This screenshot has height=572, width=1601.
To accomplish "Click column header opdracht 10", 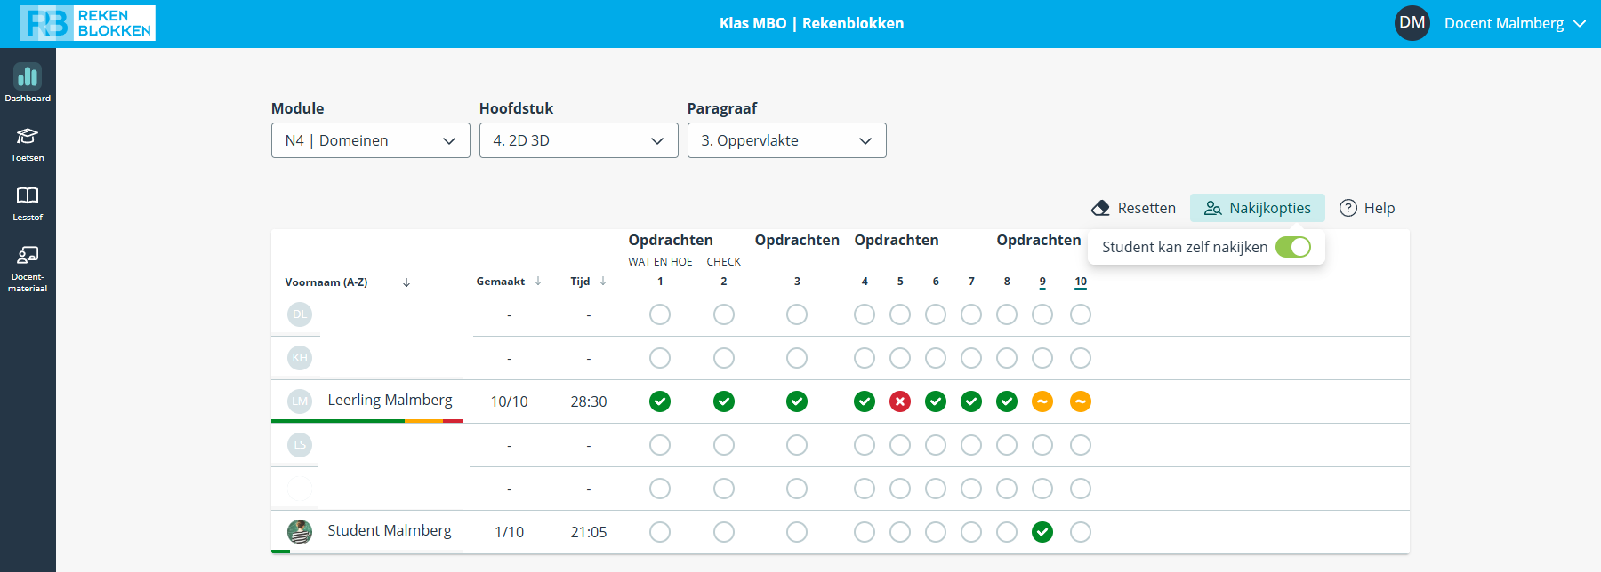I will [x=1081, y=282].
